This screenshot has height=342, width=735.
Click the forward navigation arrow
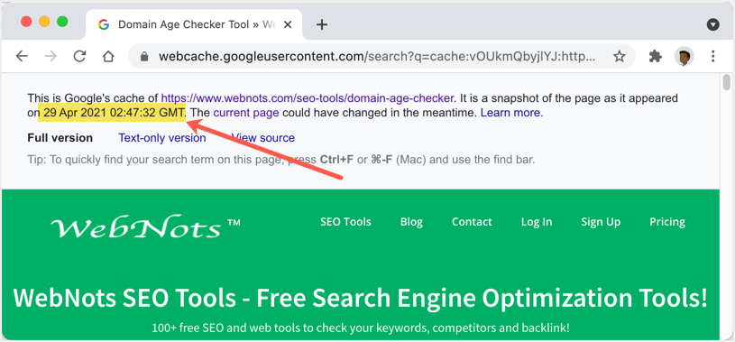pos(51,57)
